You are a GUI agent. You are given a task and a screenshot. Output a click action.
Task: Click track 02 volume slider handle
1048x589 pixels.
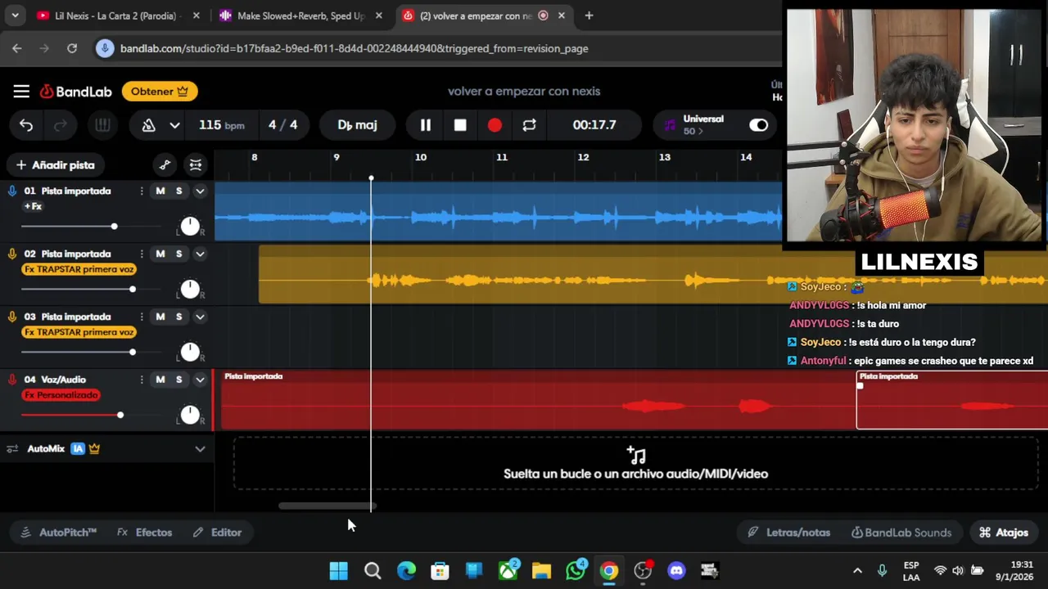point(132,289)
